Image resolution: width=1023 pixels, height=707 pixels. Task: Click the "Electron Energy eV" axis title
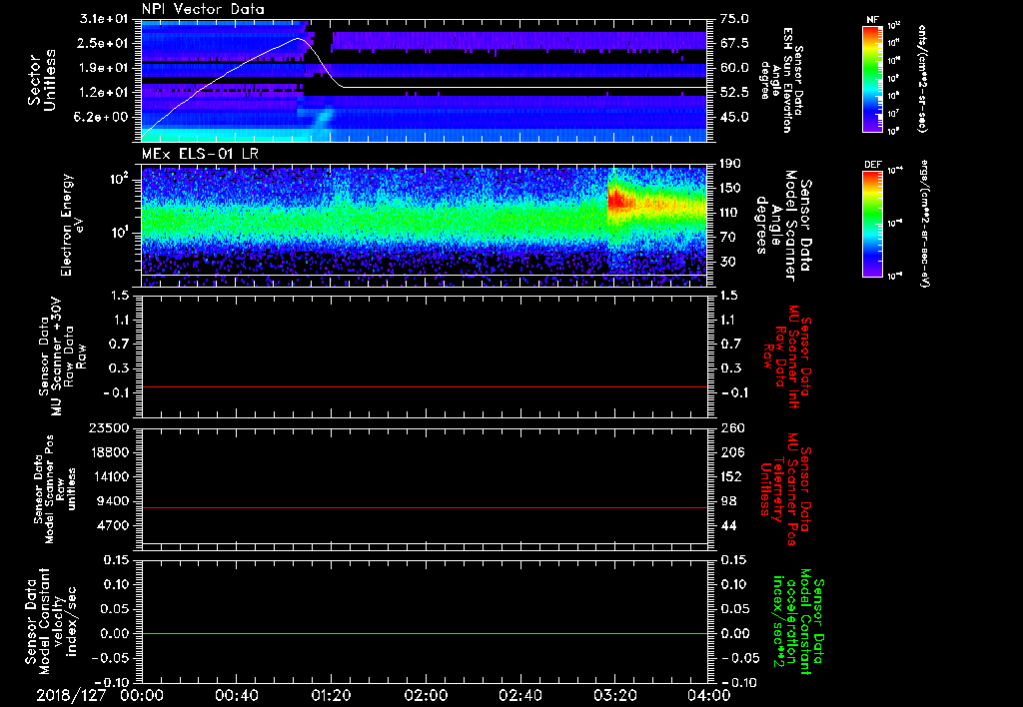[72, 225]
